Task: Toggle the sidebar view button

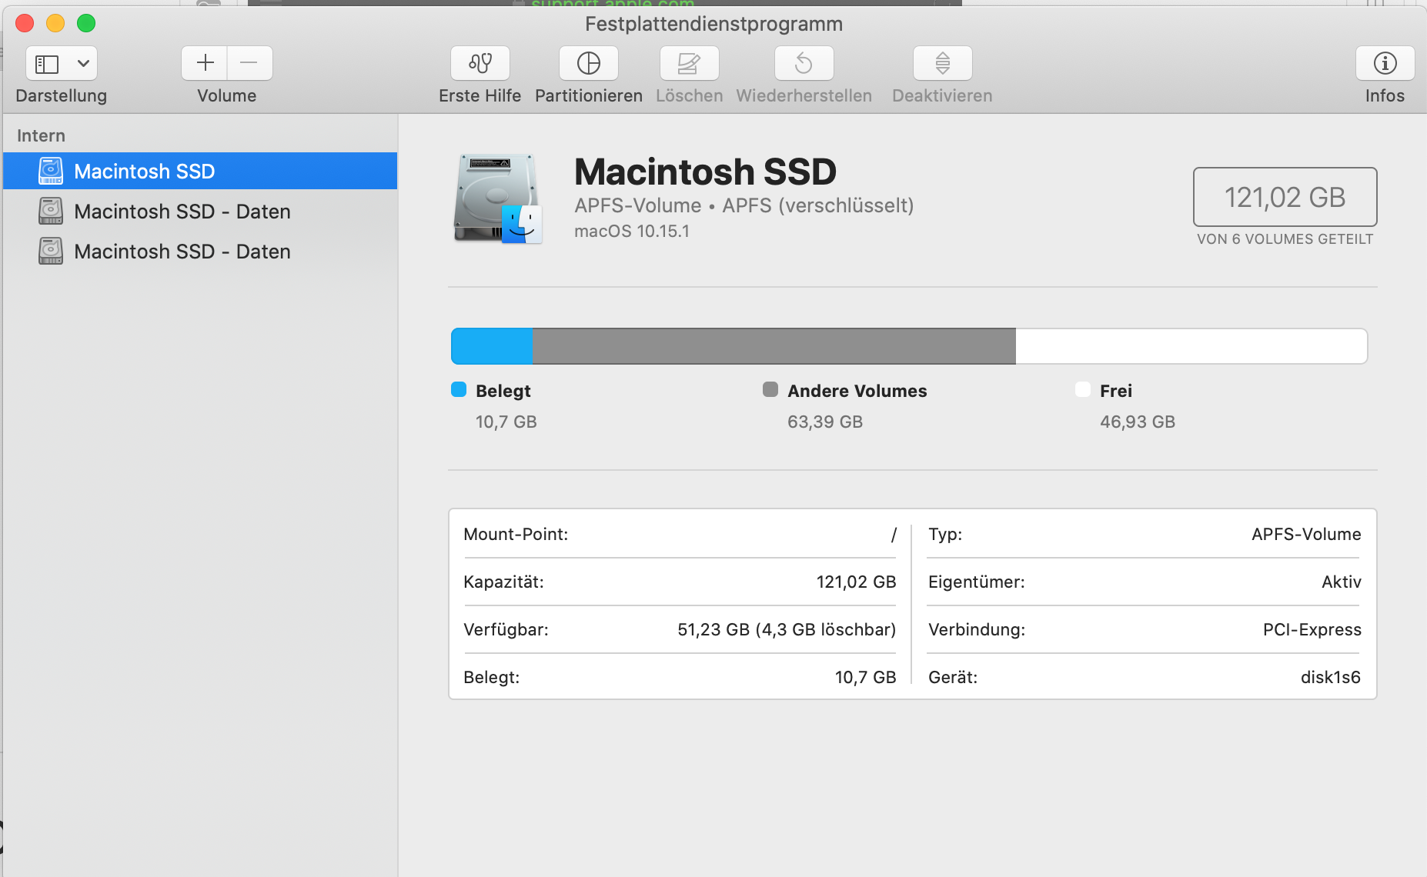Action: (48, 63)
